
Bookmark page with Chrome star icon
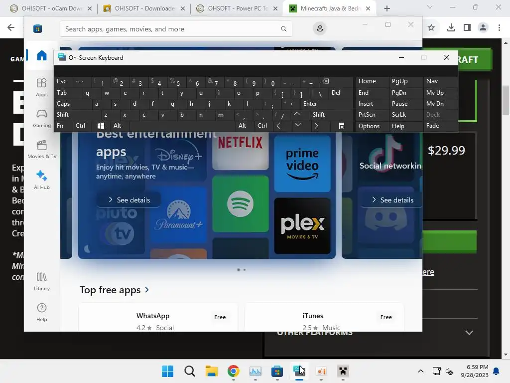[431, 28]
